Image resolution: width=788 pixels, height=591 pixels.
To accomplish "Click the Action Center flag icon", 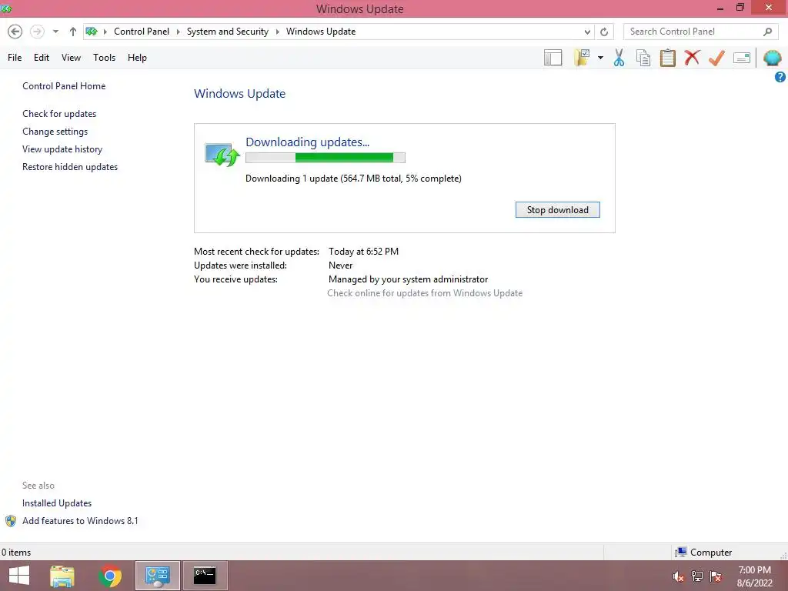I will pyautogui.click(x=716, y=576).
